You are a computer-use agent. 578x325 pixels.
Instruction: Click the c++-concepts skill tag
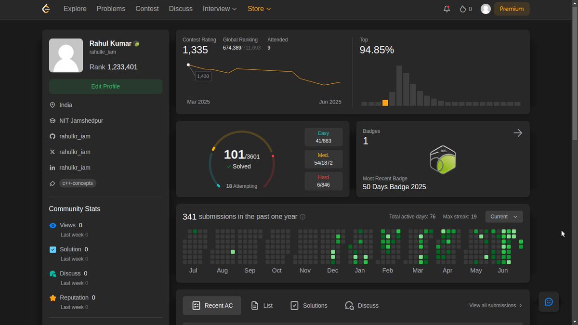pos(78,183)
